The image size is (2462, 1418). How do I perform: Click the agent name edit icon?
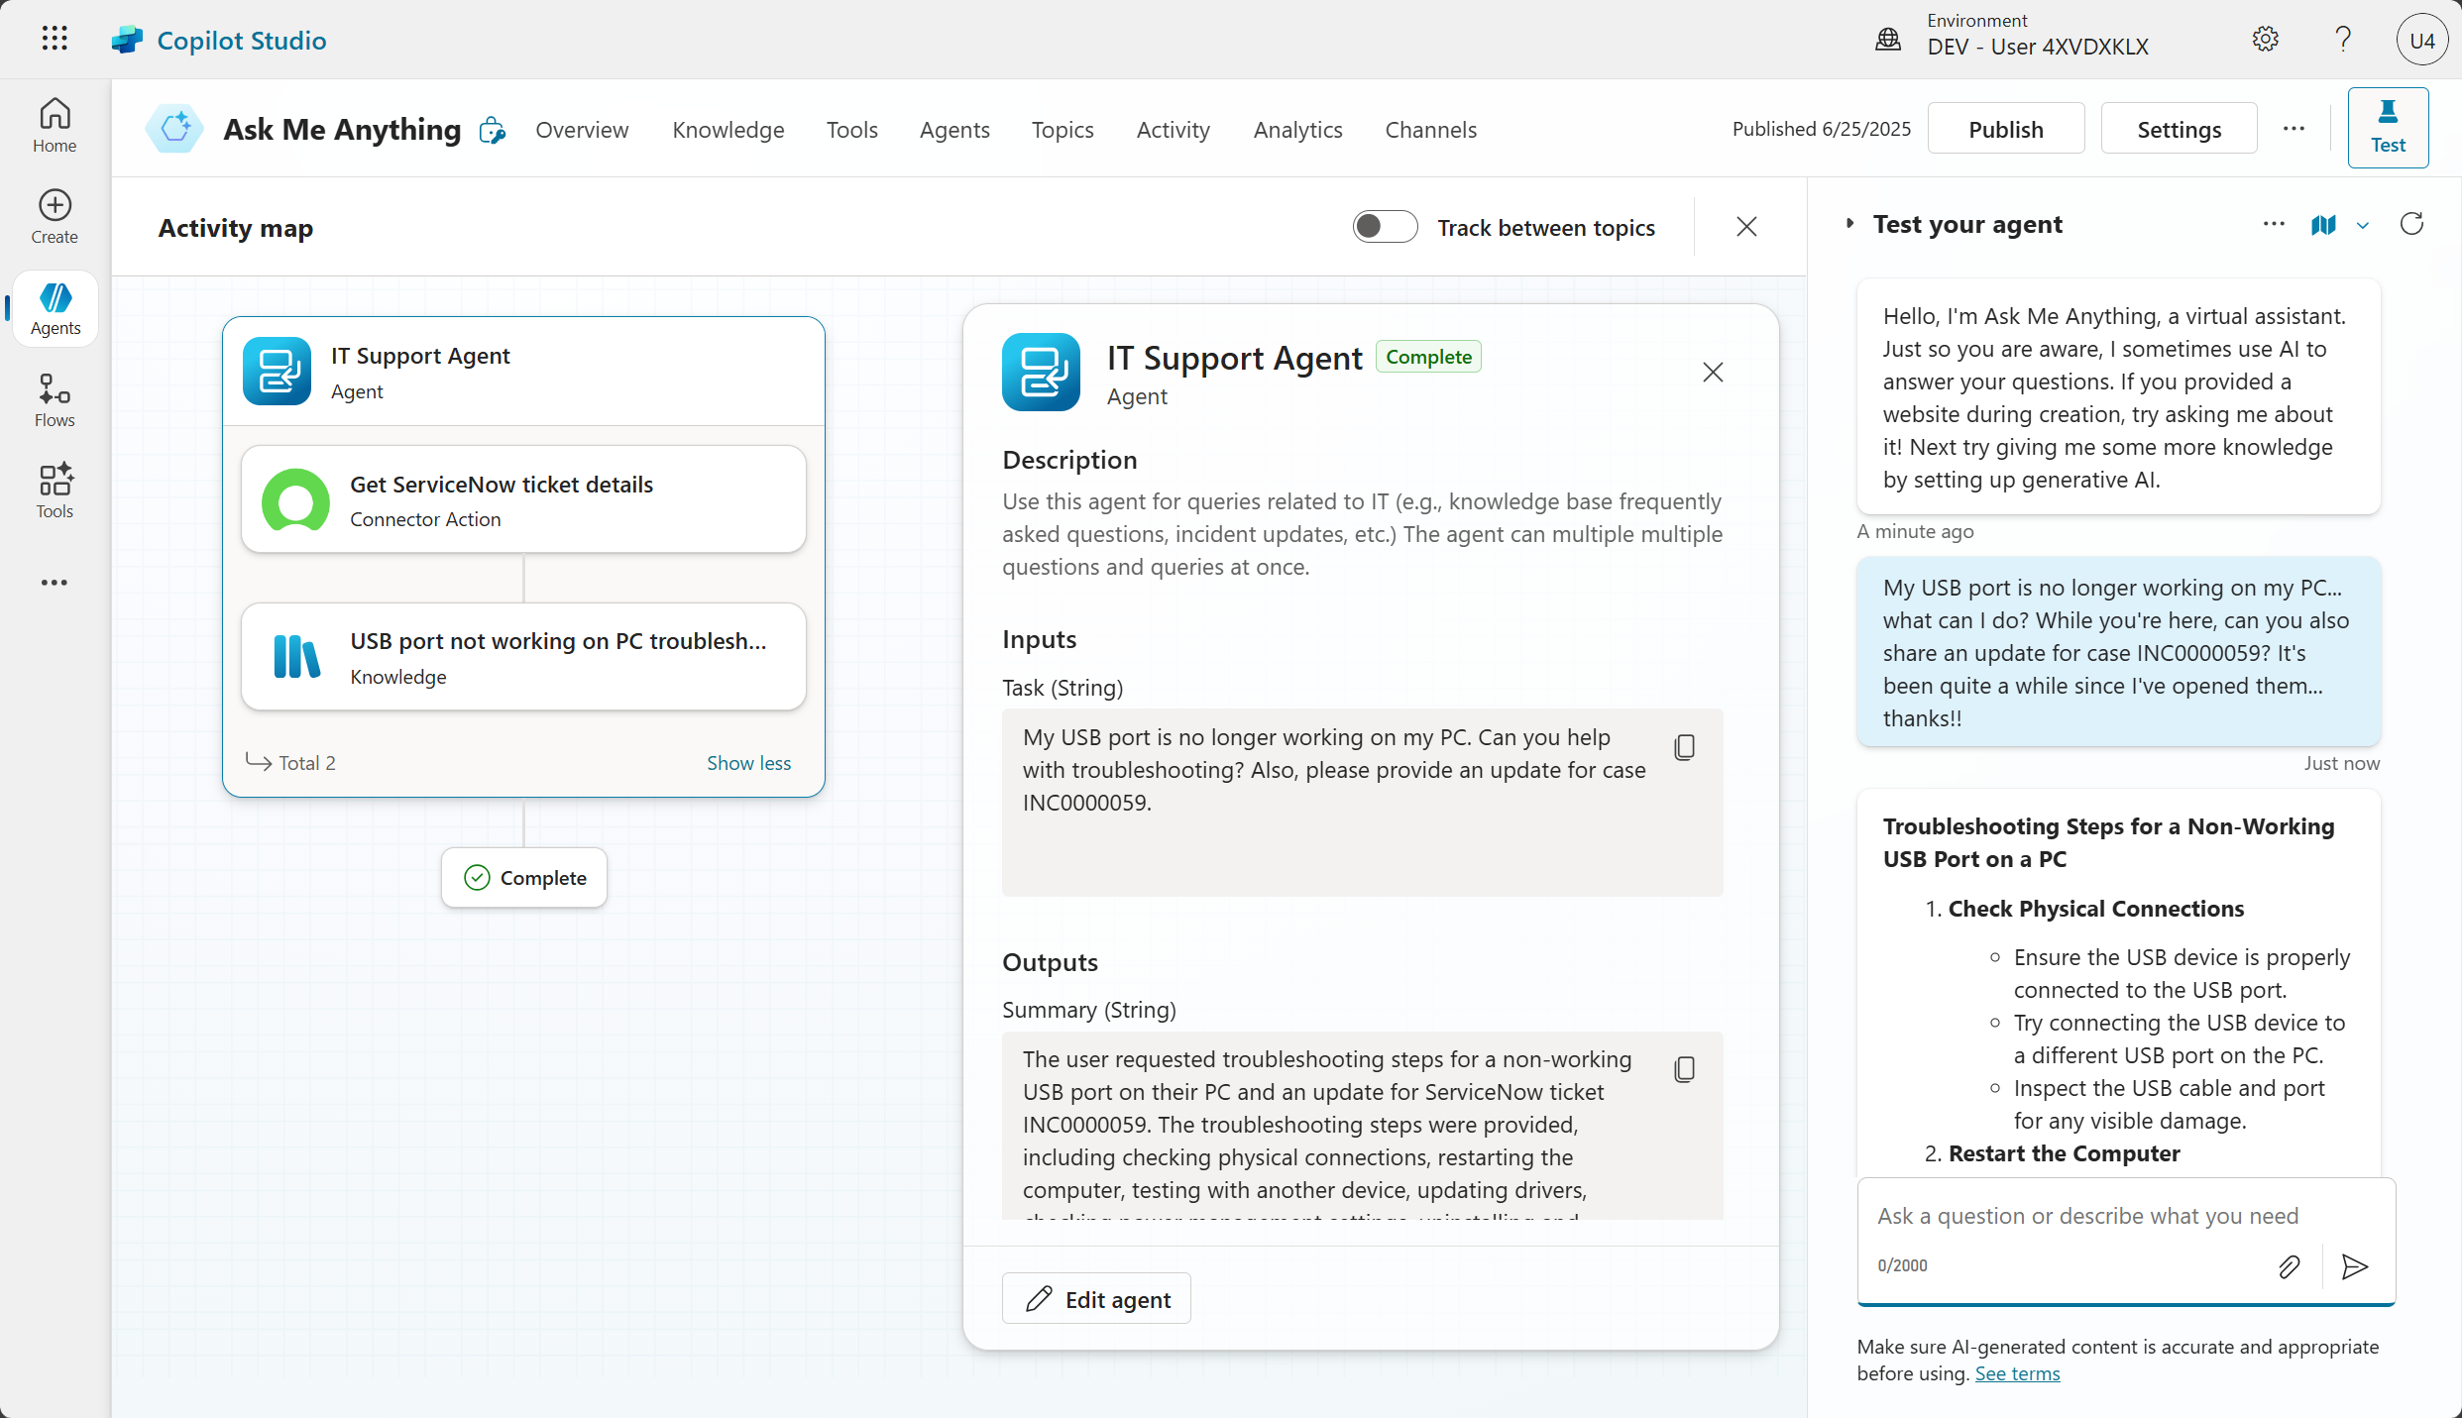click(x=492, y=131)
